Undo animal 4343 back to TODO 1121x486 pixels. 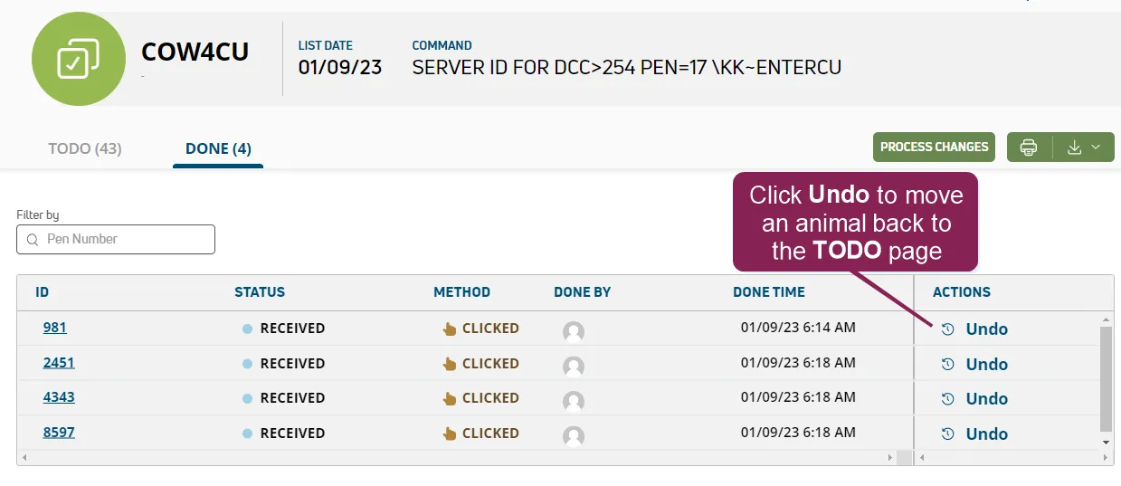[986, 399]
